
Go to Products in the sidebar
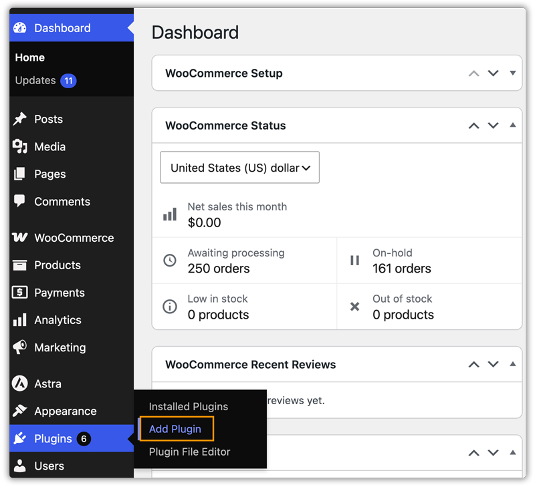(x=58, y=265)
